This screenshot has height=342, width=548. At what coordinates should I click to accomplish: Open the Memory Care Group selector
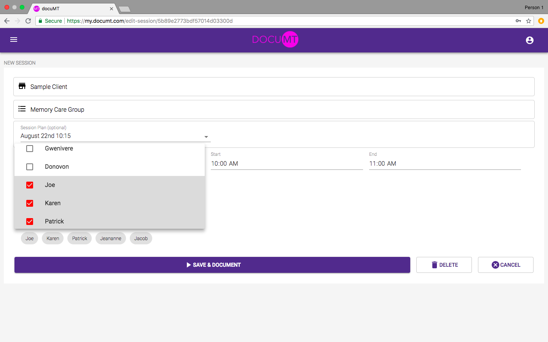pyautogui.click(x=274, y=109)
